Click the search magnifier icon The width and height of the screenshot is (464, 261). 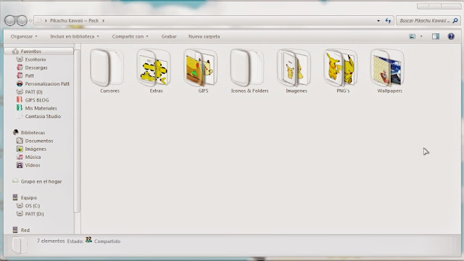455,20
